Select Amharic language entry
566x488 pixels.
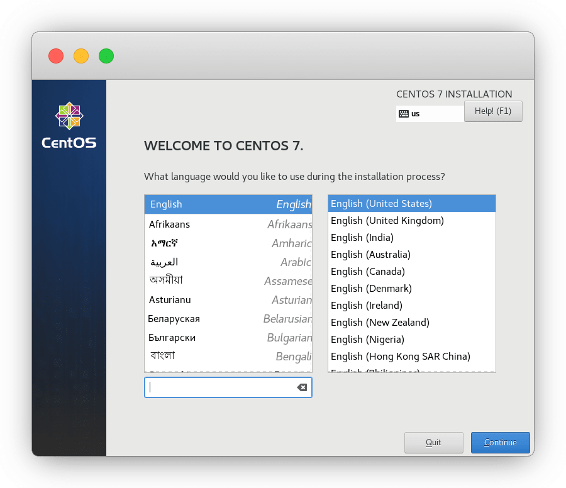point(228,243)
